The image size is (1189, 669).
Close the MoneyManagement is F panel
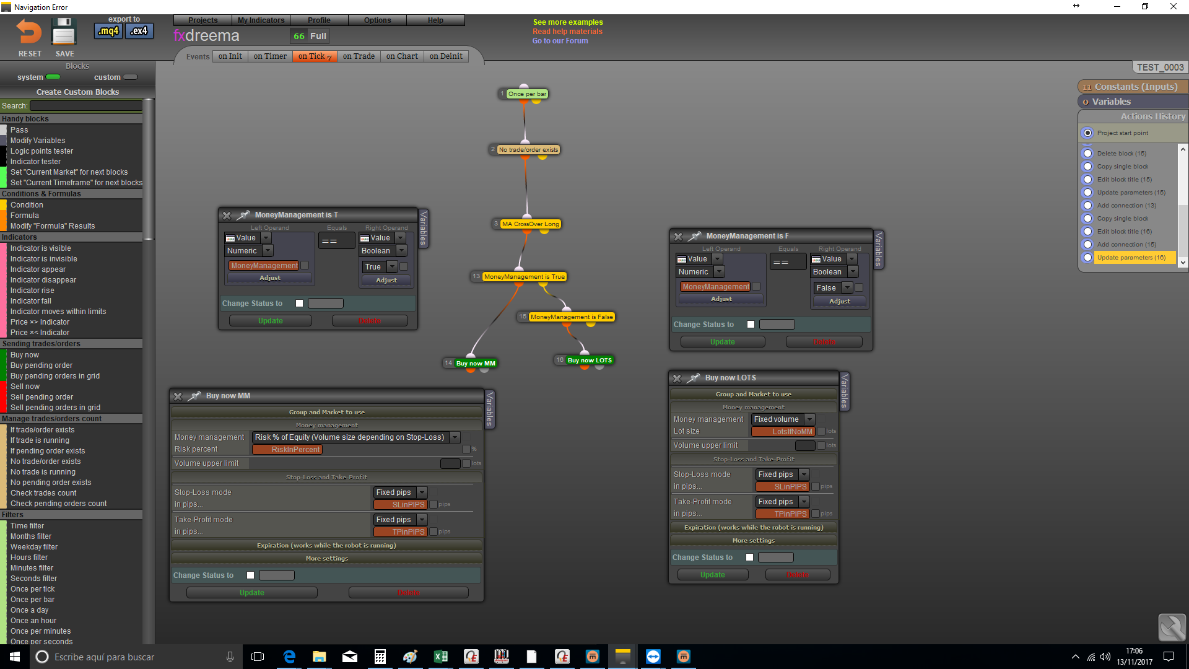[678, 237]
